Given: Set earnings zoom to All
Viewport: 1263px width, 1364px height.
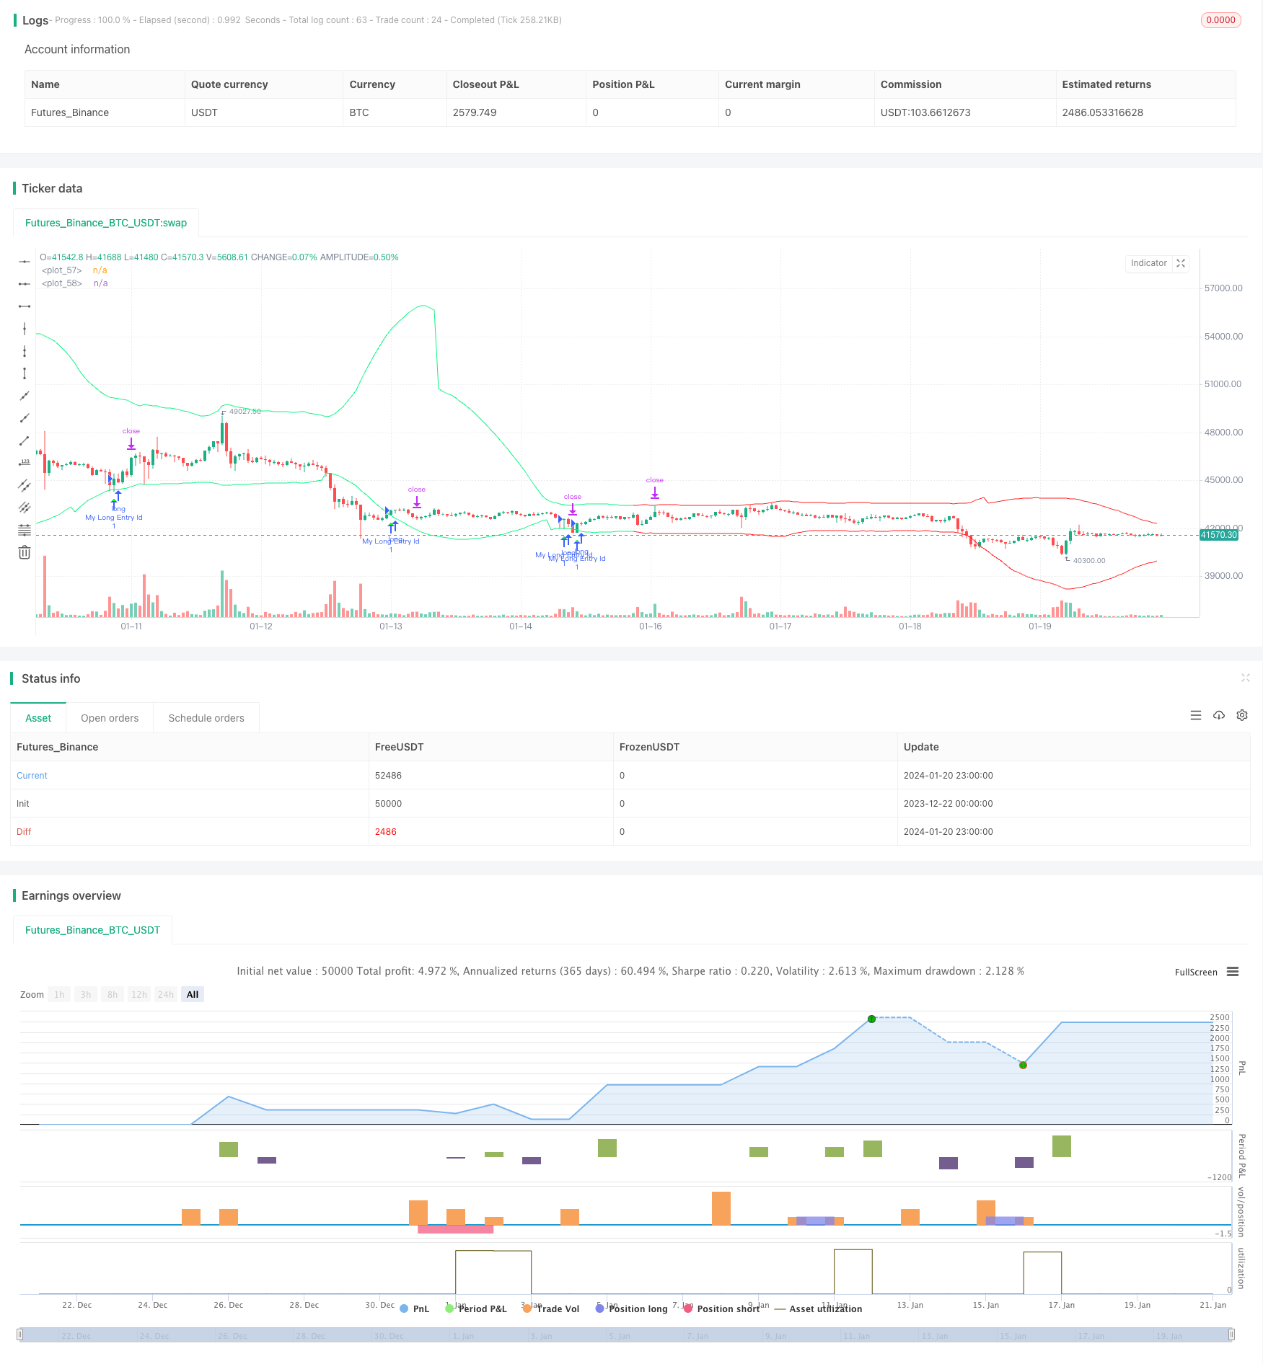Looking at the screenshot, I should [193, 995].
